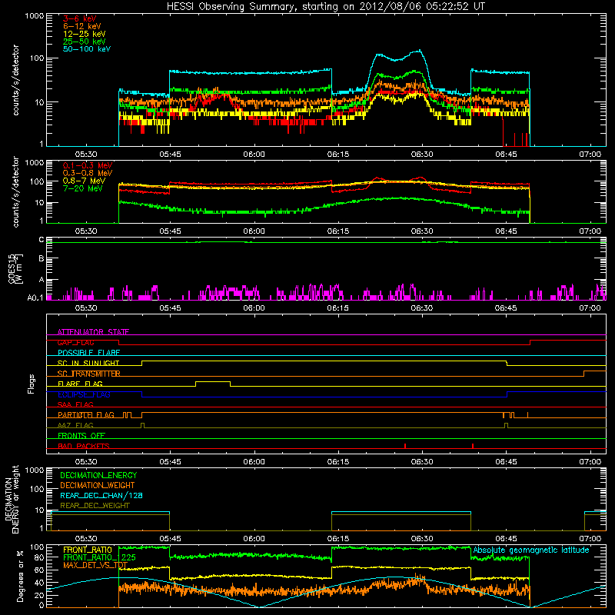This screenshot has height=615, width=615.
Task: Select the green 7-20 MeV legend label
Action: pos(83,188)
